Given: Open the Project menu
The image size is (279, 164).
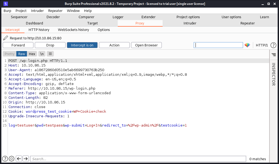Looking at the screenshot, I should [21, 11].
